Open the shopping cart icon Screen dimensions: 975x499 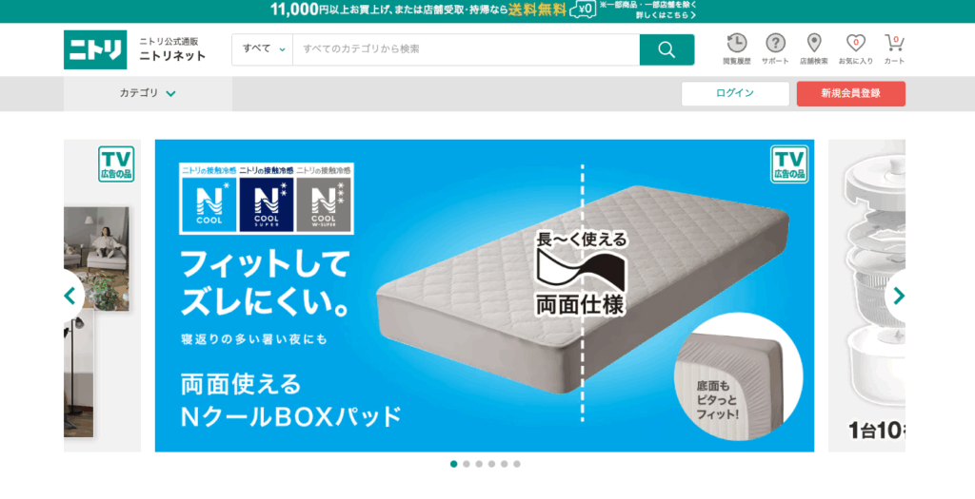click(894, 43)
